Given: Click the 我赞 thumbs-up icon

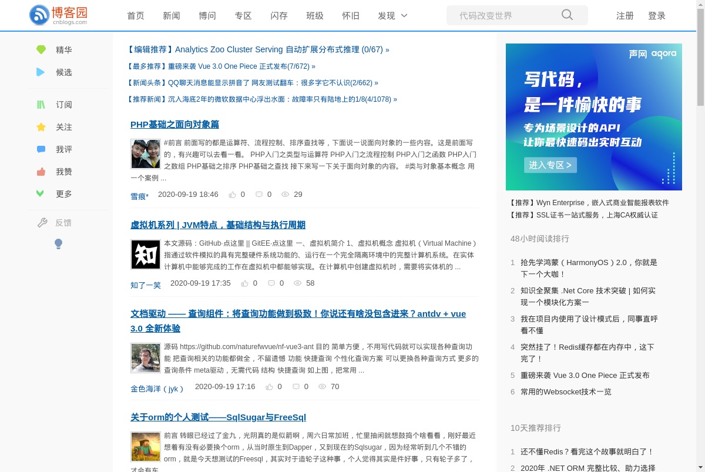Looking at the screenshot, I should 41,172.
